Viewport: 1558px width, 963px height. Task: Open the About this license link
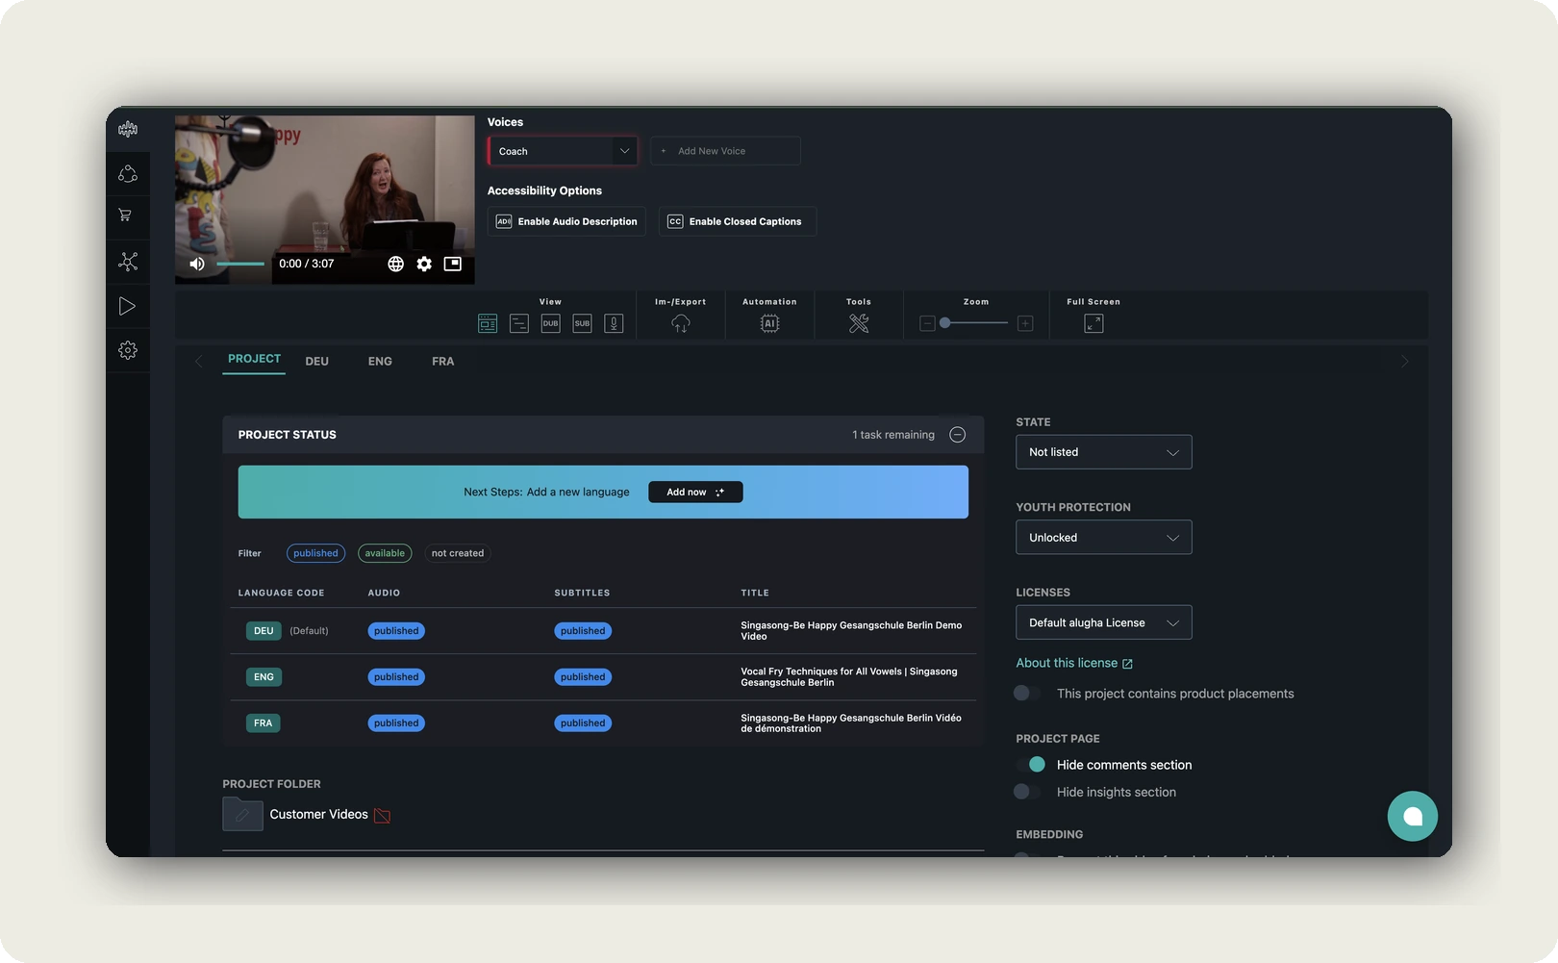point(1074,663)
